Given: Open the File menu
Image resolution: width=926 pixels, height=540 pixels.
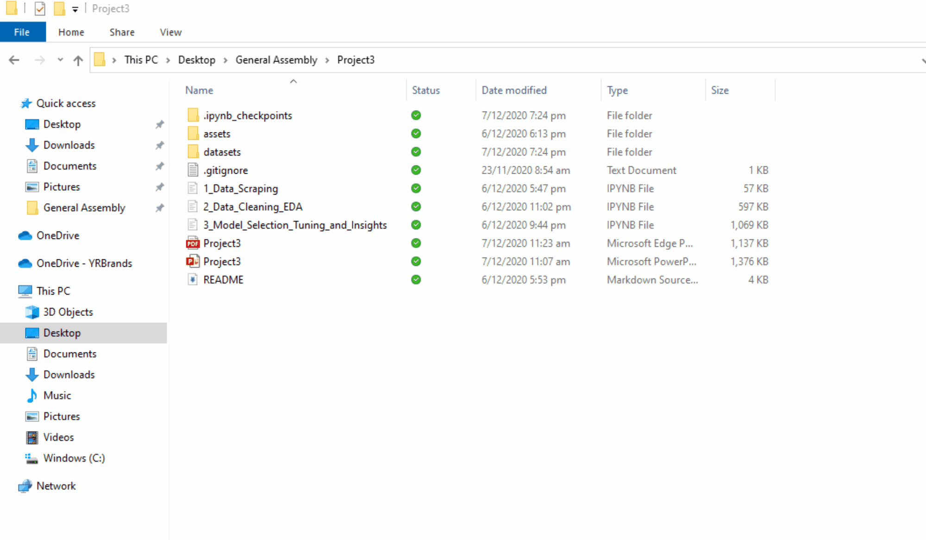Looking at the screenshot, I should (22, 32).
